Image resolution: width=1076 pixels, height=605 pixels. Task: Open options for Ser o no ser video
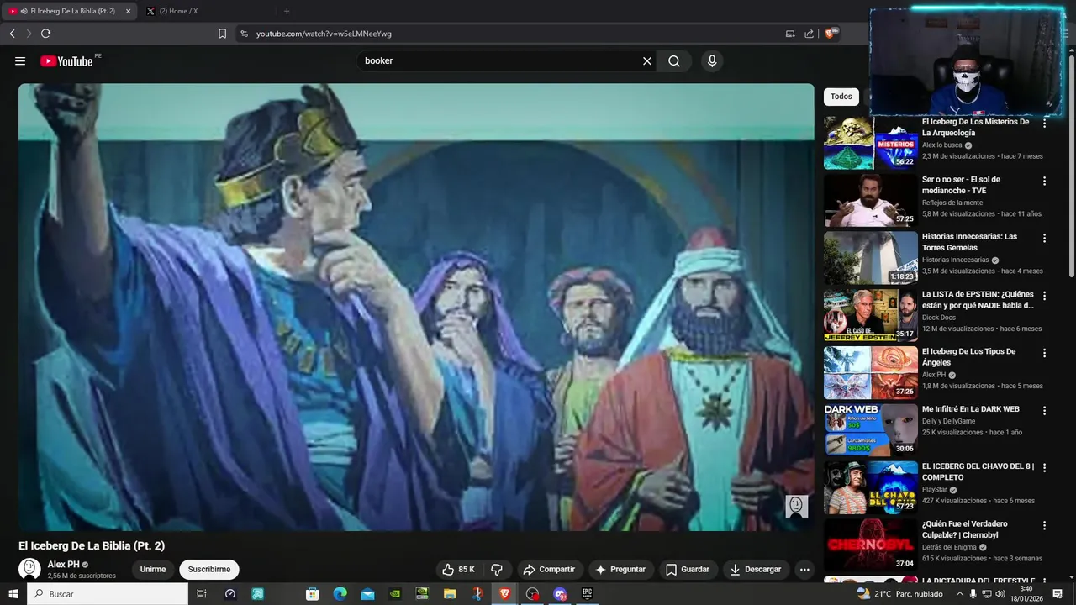(x=1044, y=181)
